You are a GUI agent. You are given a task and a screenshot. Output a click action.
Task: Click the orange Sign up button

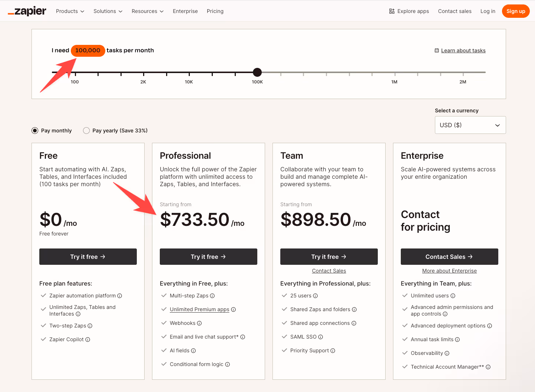click(516, 11)
